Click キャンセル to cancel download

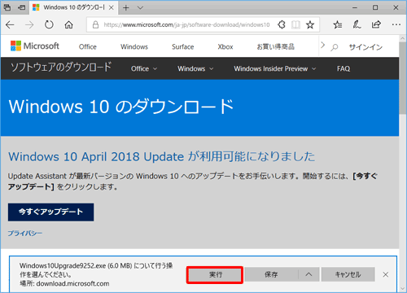click(x=348, y=274)
